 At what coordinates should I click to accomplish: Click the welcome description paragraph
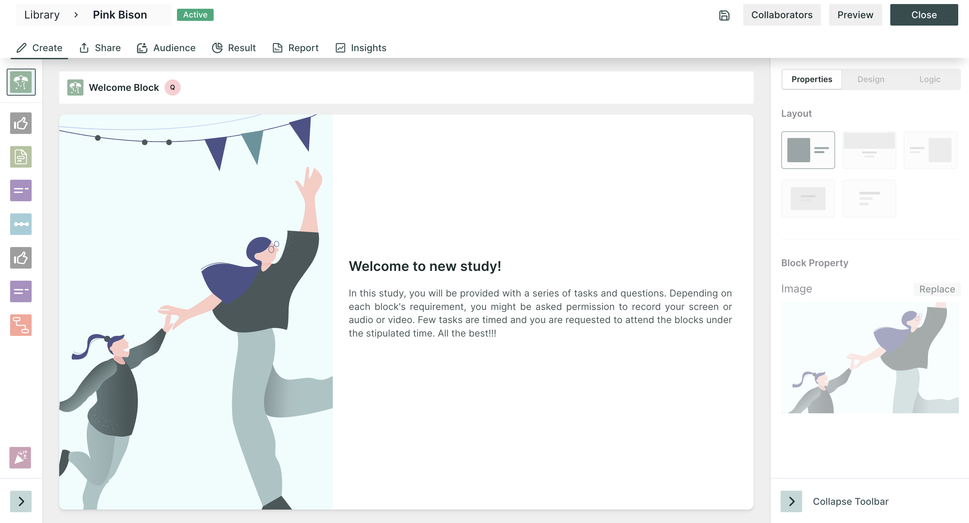(540, 313)
